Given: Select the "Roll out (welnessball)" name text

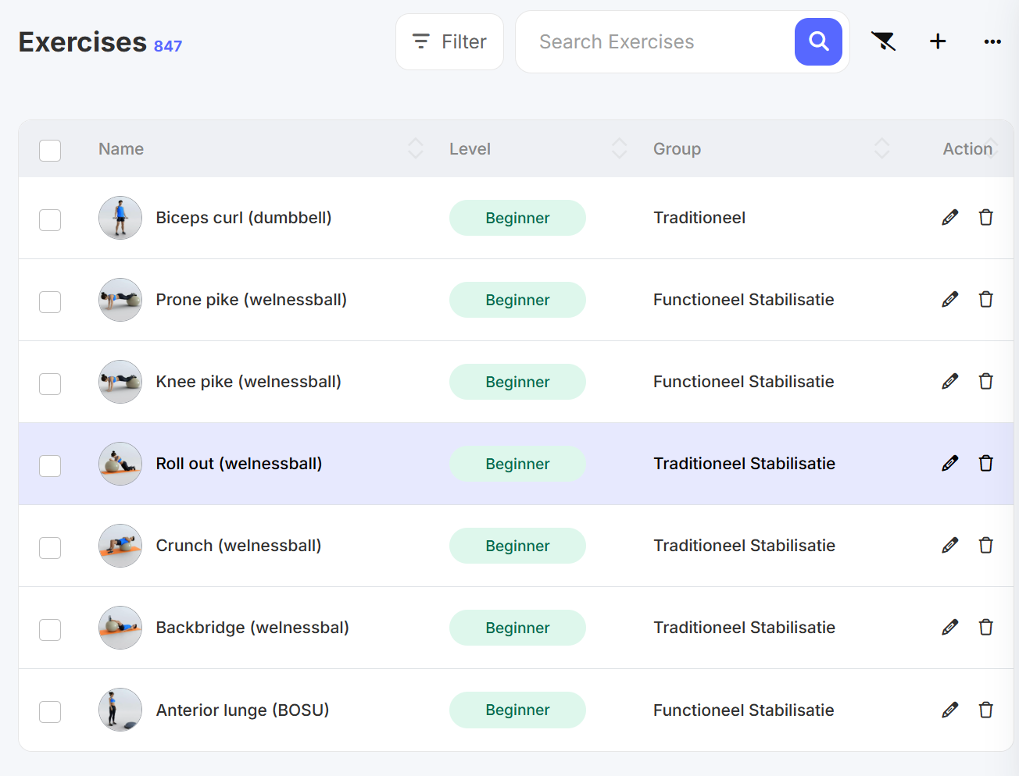Looking at the screenshot, I should [x=239, y=464].
